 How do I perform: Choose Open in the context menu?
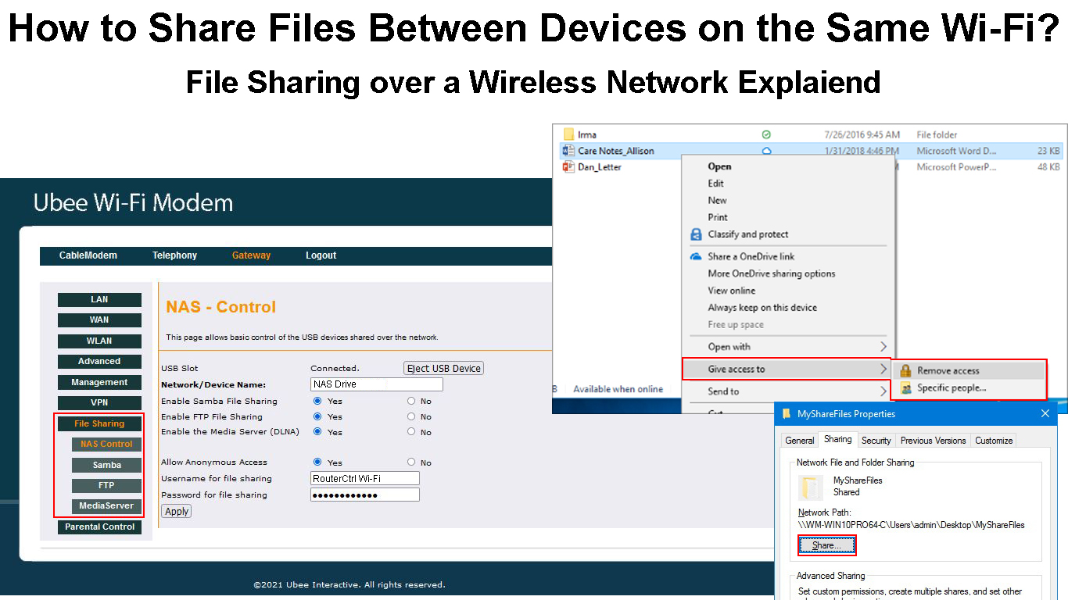point(719,166)
